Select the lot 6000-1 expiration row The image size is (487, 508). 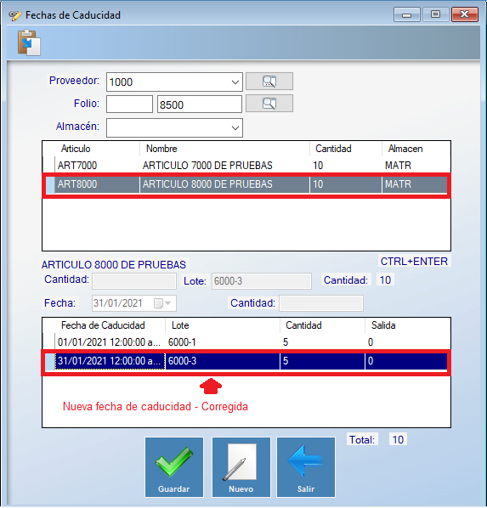(246, 342)
